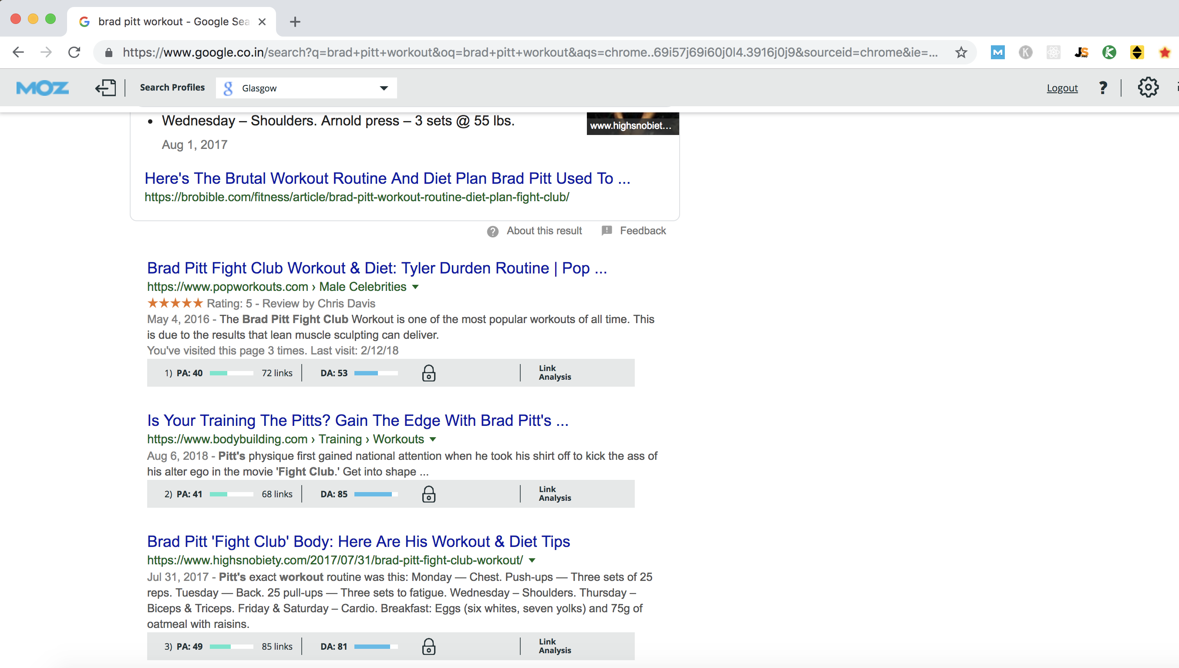The image size is (1179, 668).
Task: Open the yellow and black extension icon
Action: tap(1137, 52)
